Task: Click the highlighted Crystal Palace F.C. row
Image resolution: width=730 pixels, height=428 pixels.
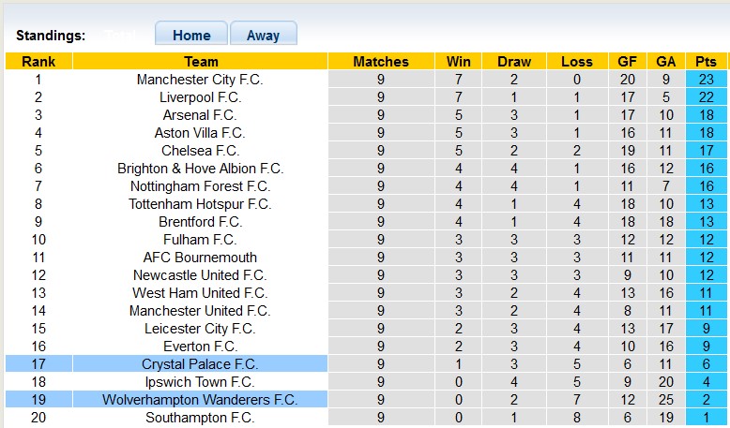Action: click(x=200, y=364)
